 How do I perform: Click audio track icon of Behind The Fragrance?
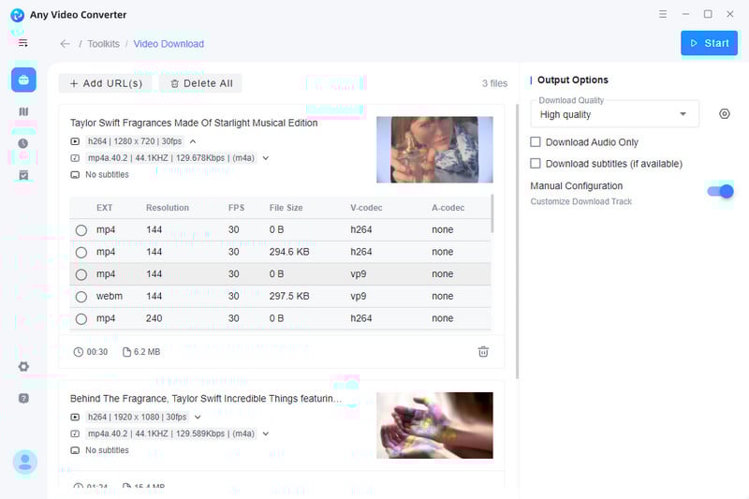pyautogui.click(x=75, y=434)
